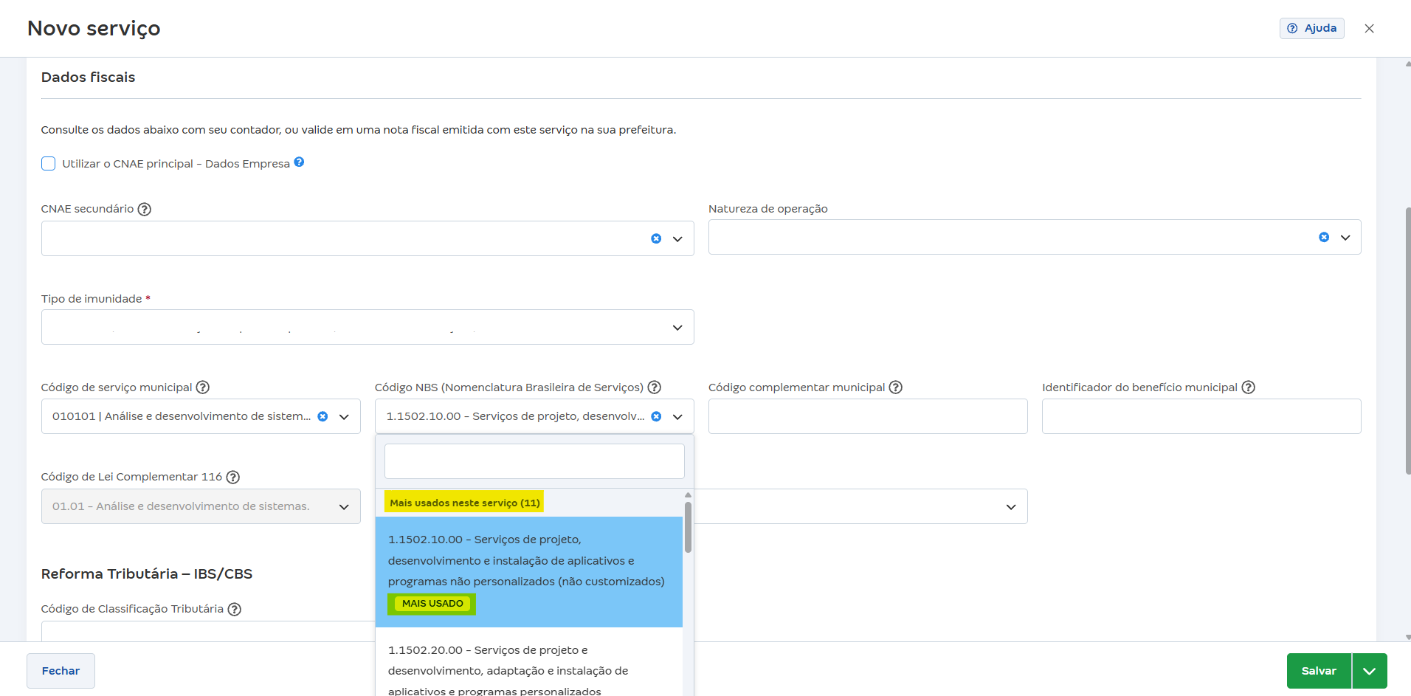Viewport: 1411px width, 696px height.
Task: Expand Natureza de operação dropdown
Action: click(x=1345, y=237)
